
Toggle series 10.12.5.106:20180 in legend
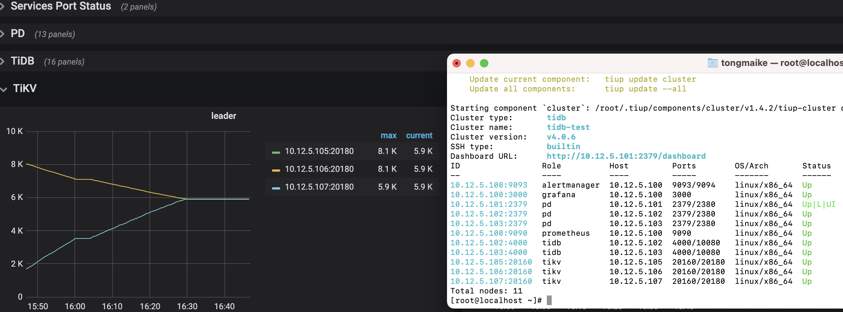pyautogui.click(x=319, y=169)
